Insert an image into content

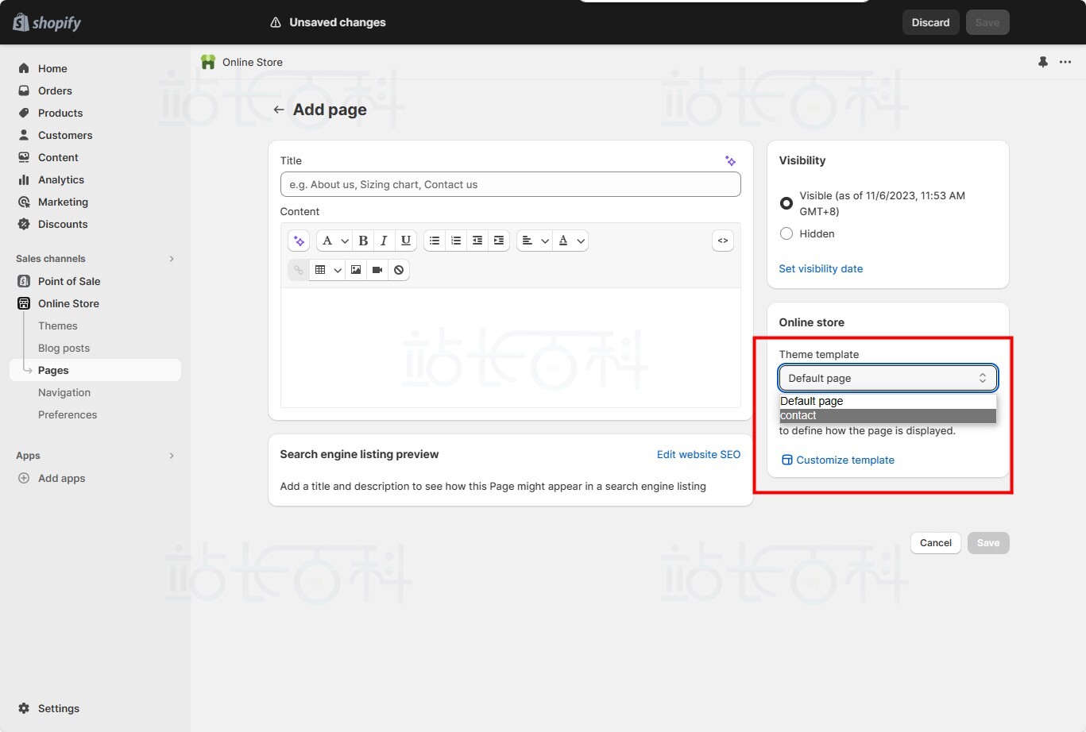[356, 270]
